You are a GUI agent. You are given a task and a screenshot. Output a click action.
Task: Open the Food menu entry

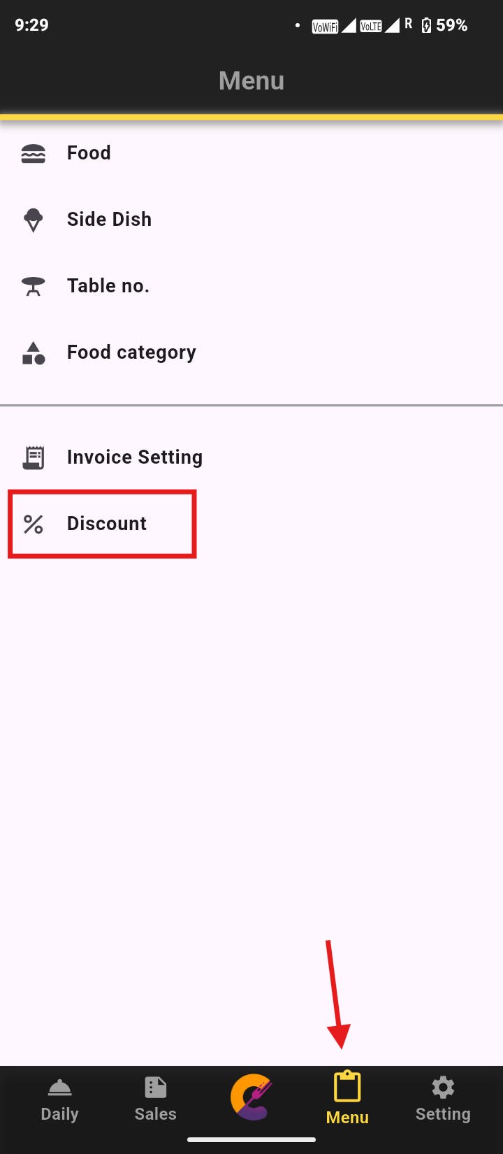click(x=89, y=153)
